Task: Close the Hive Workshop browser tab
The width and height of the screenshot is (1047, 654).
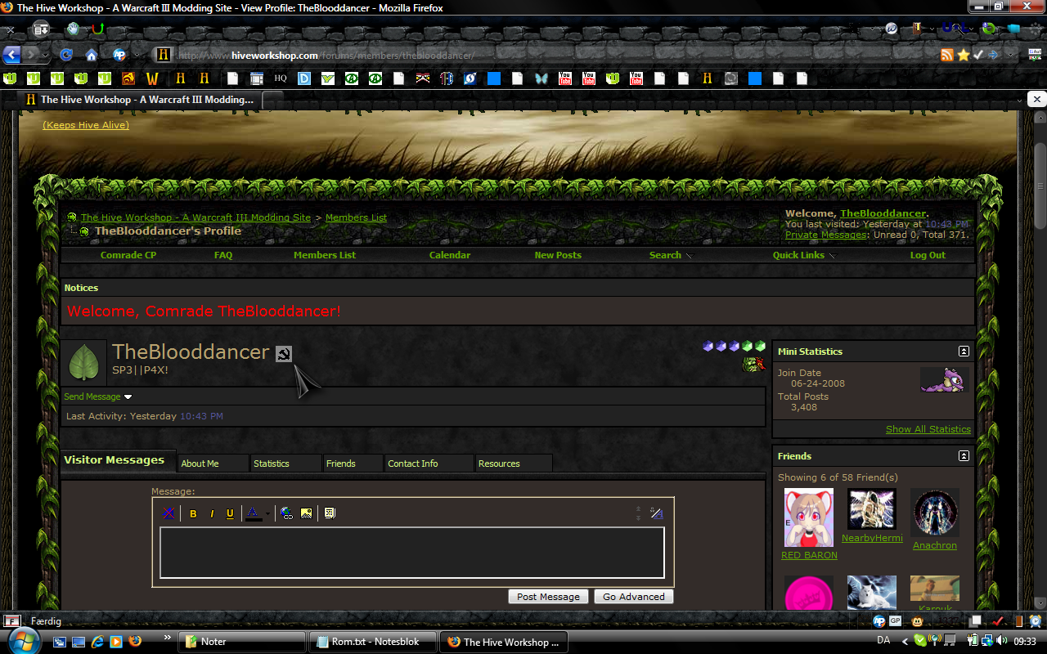Action: tap(1036, 100)
